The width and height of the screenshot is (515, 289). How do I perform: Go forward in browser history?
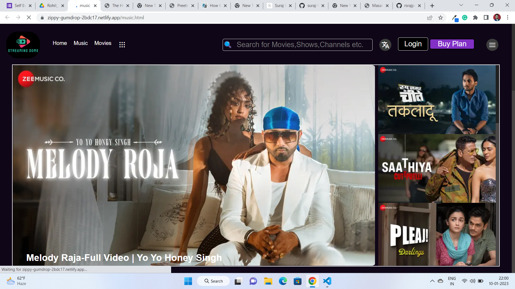[x=18, y=18]
